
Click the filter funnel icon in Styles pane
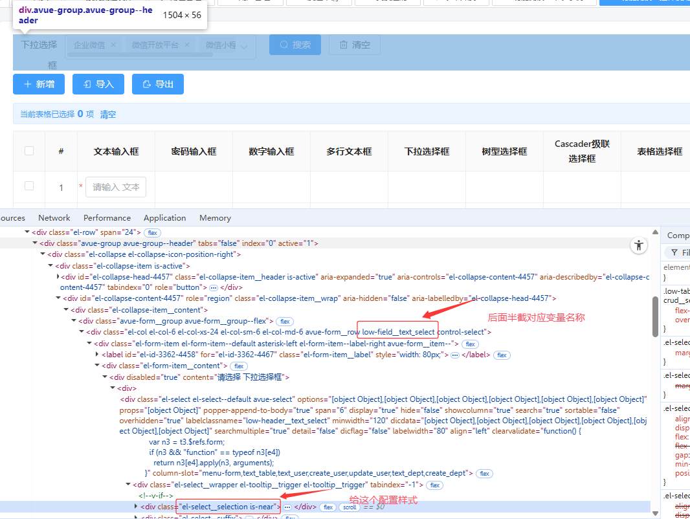[674, 252]
